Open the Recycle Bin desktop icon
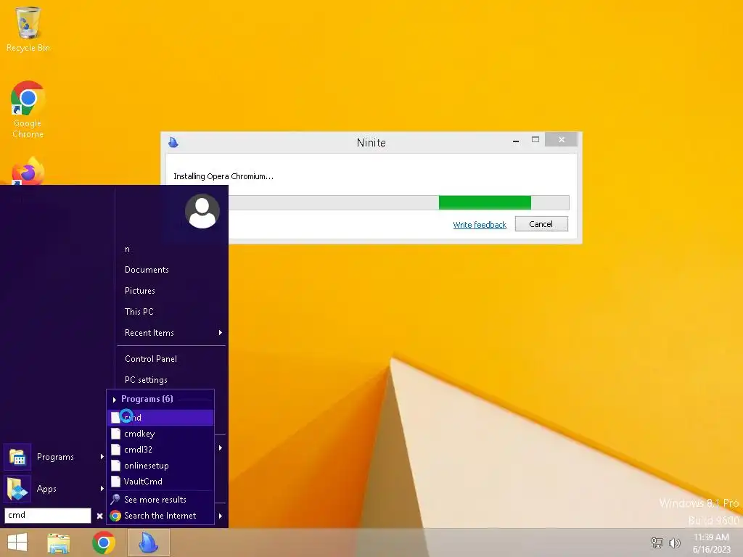743x557 pixels. pos(28,29)
